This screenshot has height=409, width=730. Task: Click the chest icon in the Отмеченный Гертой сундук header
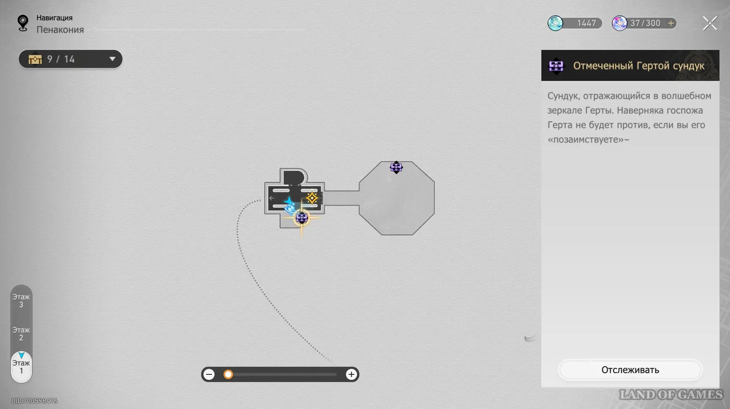point(556,66)
